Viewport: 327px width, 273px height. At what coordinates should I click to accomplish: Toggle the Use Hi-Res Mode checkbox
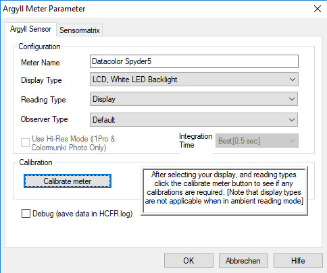coord(25,143)
